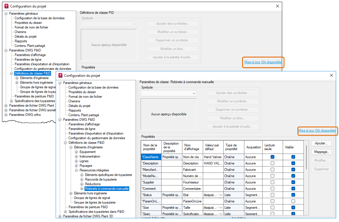
Task: Select Définitions de classe P&ID in back window
Action: click(x=32, y=73)
